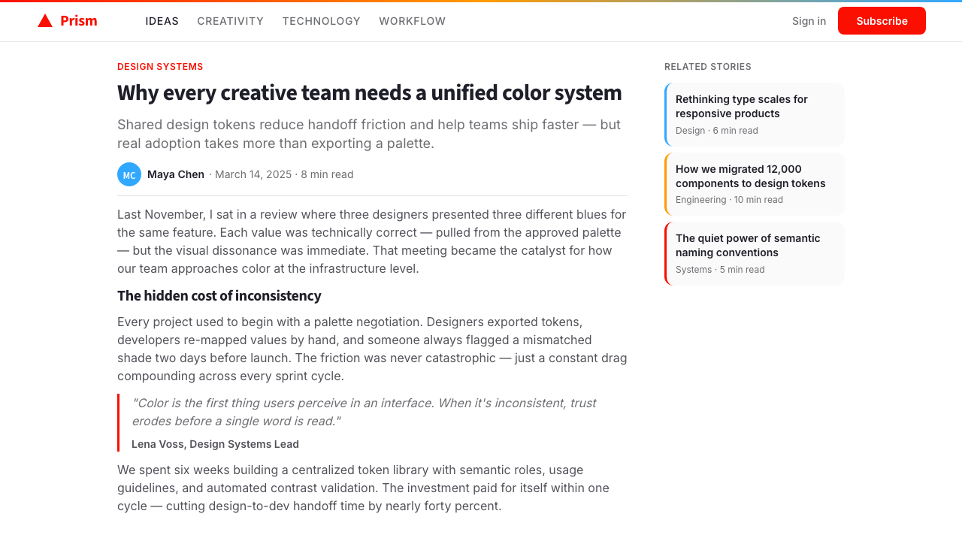The height and width of the screenshot is (541, 962).
Task: Click the heading 'The hidden cost of inconsistency'
Action: pos(219,296)
